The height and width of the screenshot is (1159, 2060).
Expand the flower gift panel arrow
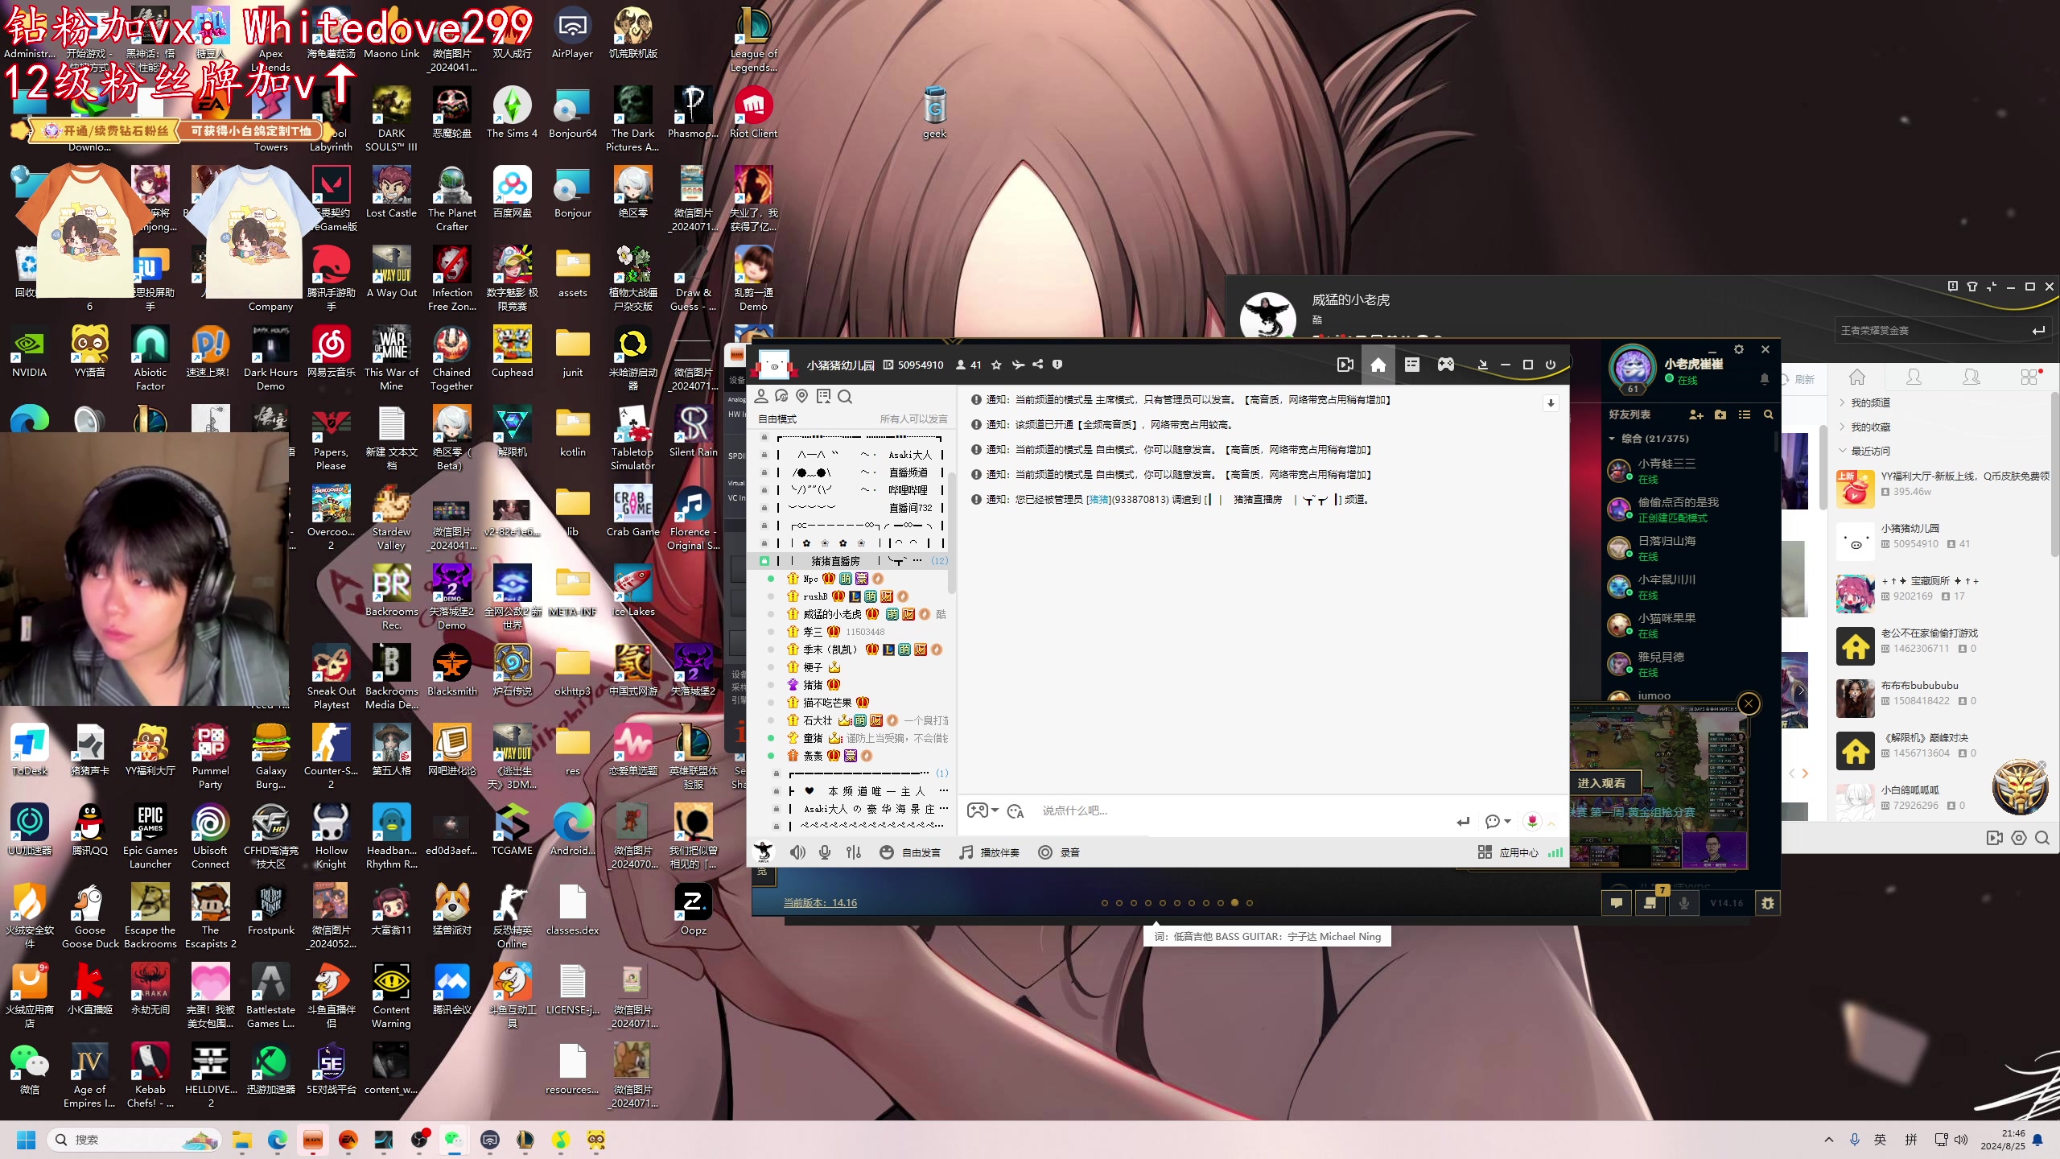click(x=1551, y=822)
